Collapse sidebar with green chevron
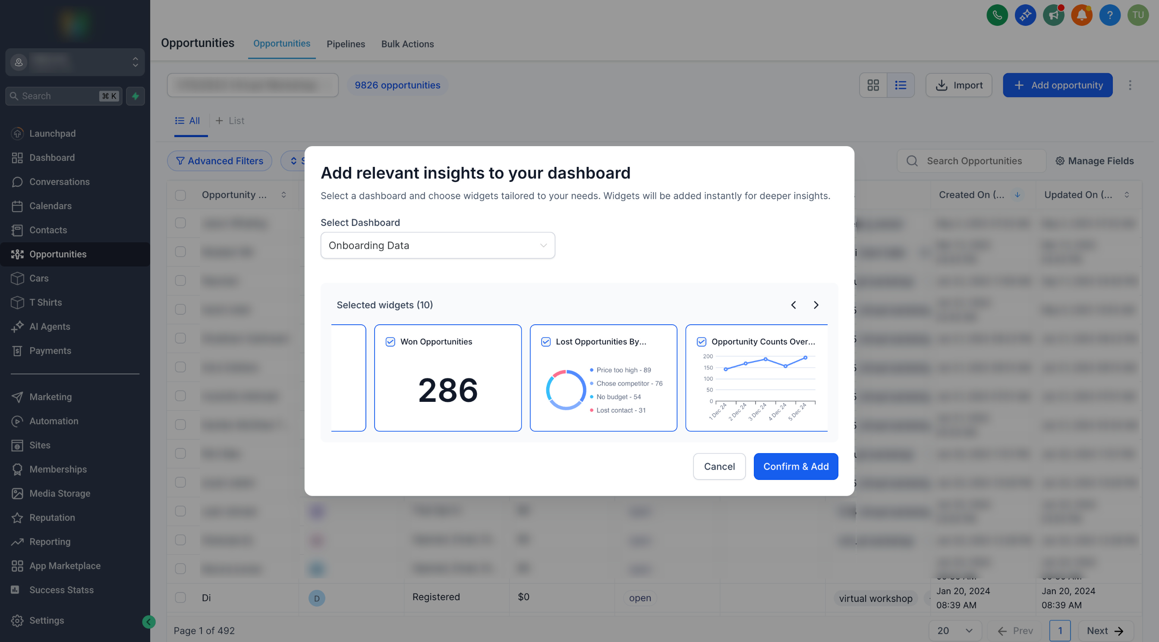Screen dimensions: 1159x642 tap(148, 622)
